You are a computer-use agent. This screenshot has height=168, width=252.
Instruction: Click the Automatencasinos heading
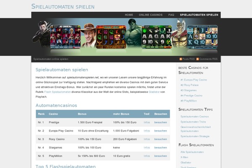[56, 105]
